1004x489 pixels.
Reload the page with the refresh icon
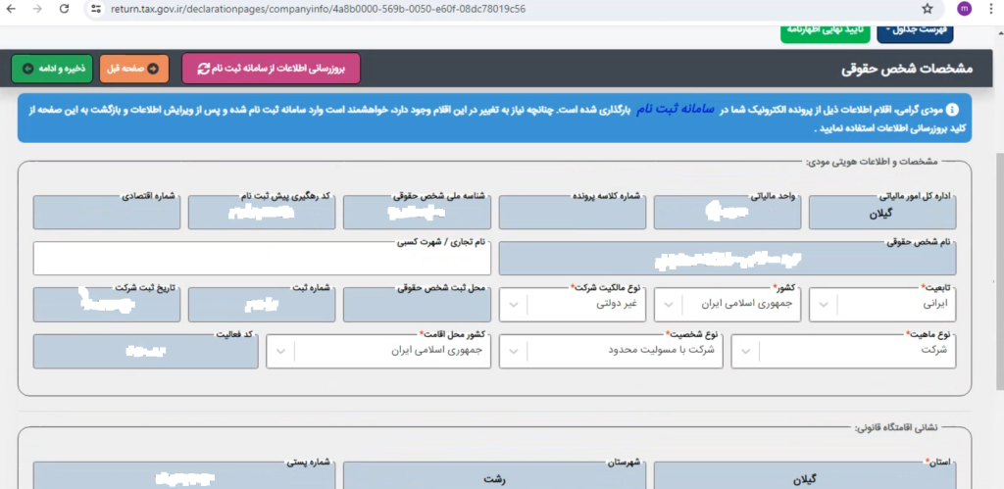[64, 9]
